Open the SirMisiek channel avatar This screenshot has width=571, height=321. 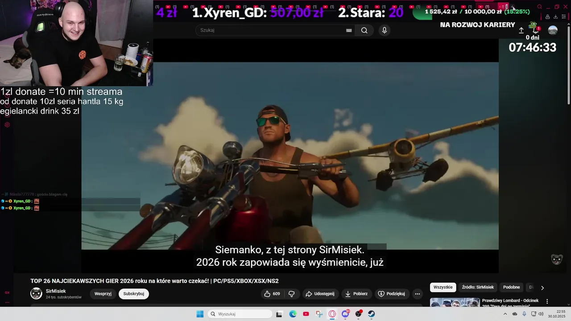tap(36, 293)
